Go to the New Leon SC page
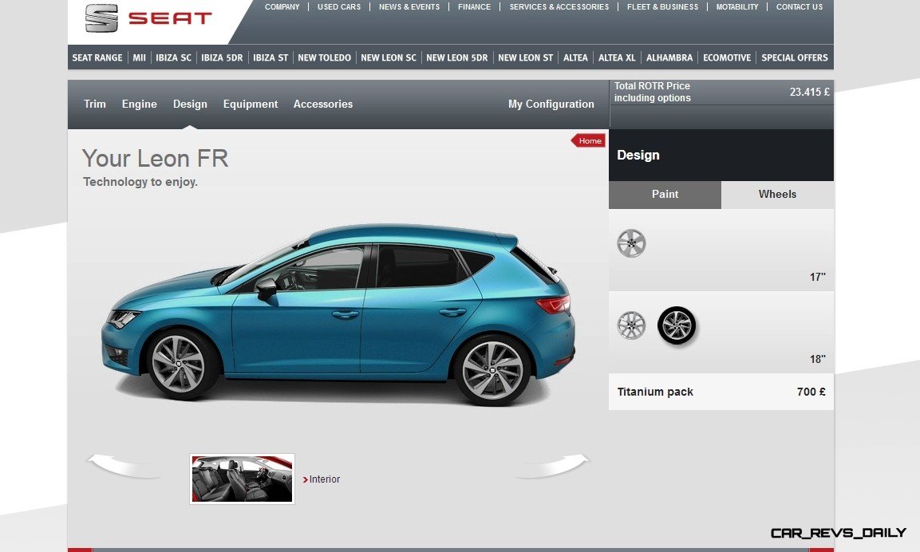The width and height of the screenshot is (920, 552). click(389, 57)
